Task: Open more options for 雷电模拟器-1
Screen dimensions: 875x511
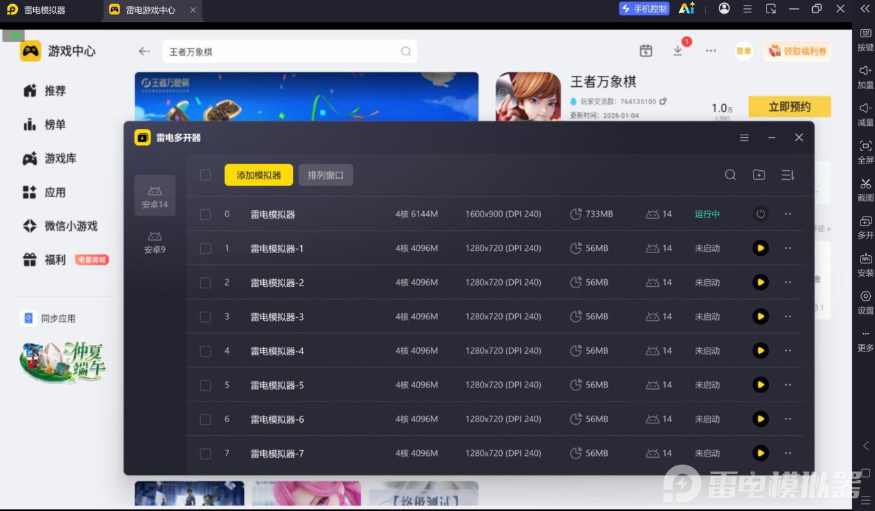Action: click(x=788, y=248)
